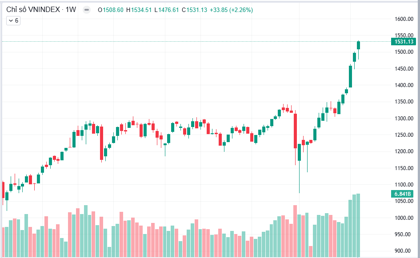Click the close value C1531.13
The height and width of the screenshot is (258, 420).
(x=195, y=10)
